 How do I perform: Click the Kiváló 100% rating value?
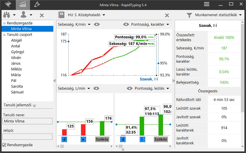[224, 37]
